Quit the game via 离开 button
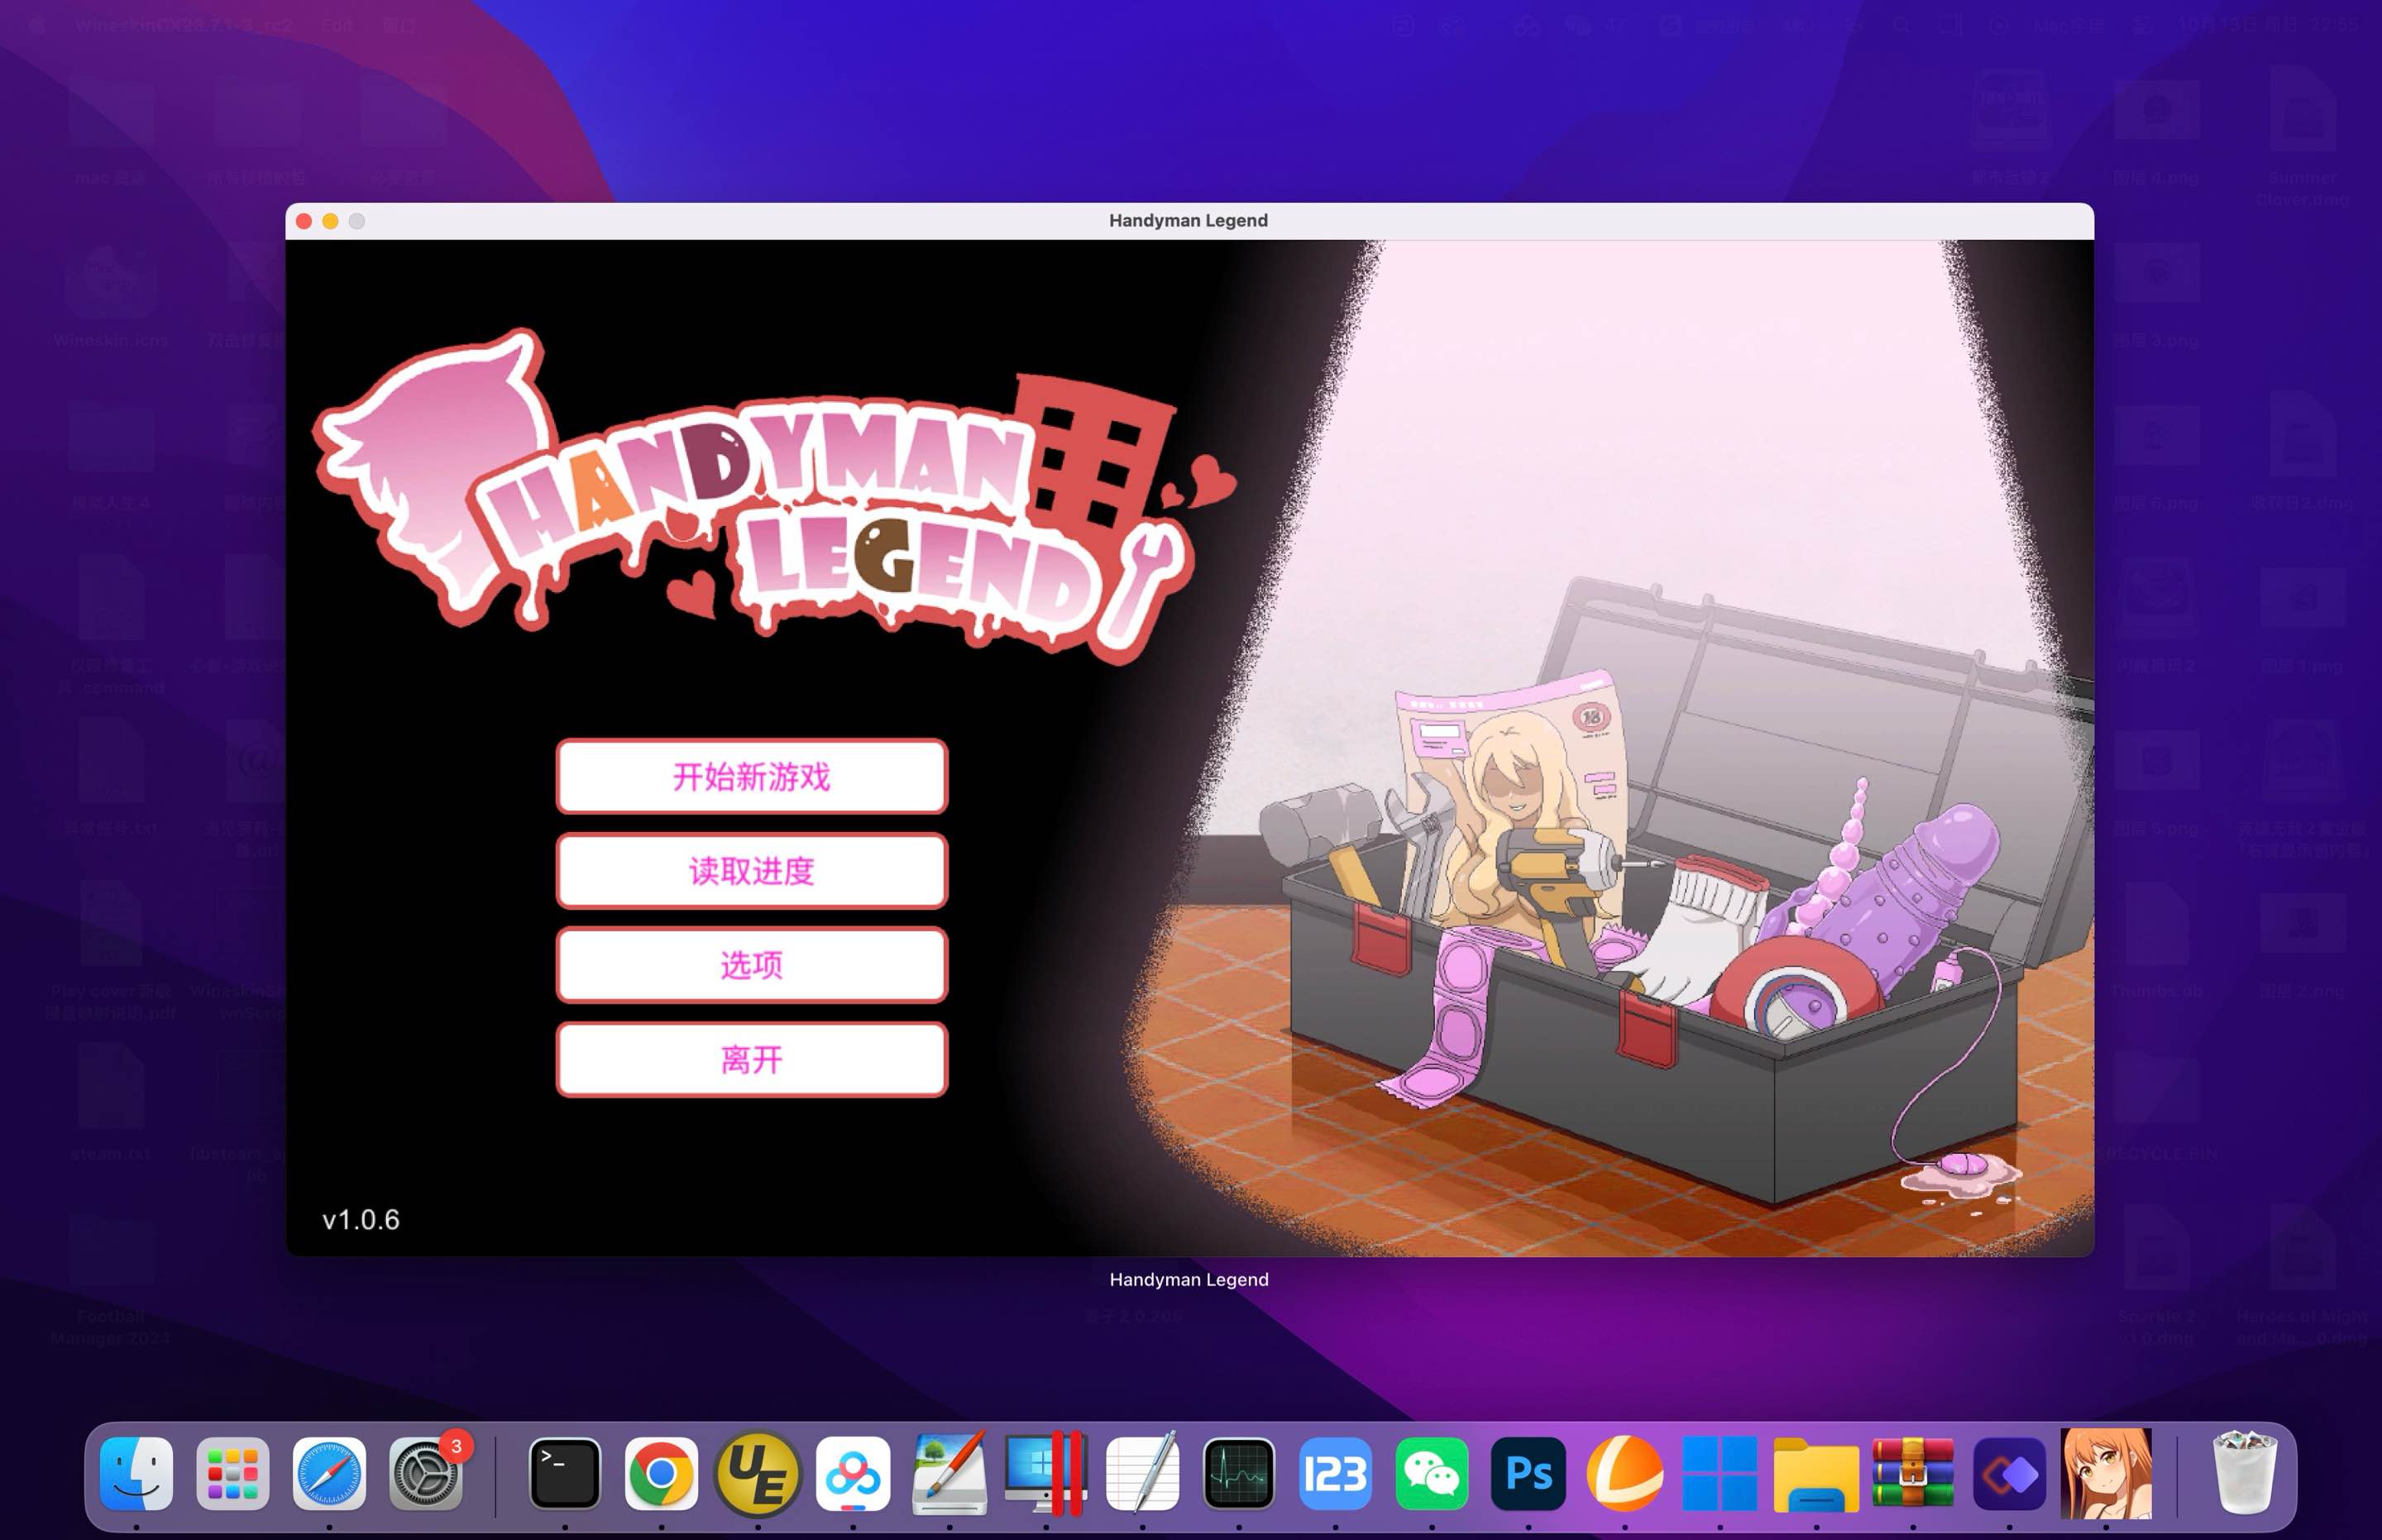Image resolution: width=2382 pixels, height=1540 pixels. 751,1060
